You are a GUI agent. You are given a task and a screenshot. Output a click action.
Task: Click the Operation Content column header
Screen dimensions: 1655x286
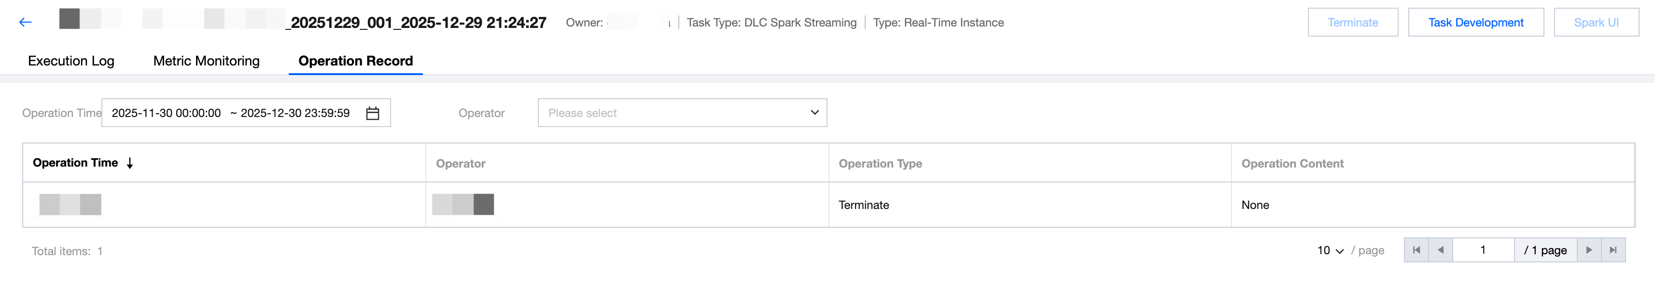[x=1292, y=164]
